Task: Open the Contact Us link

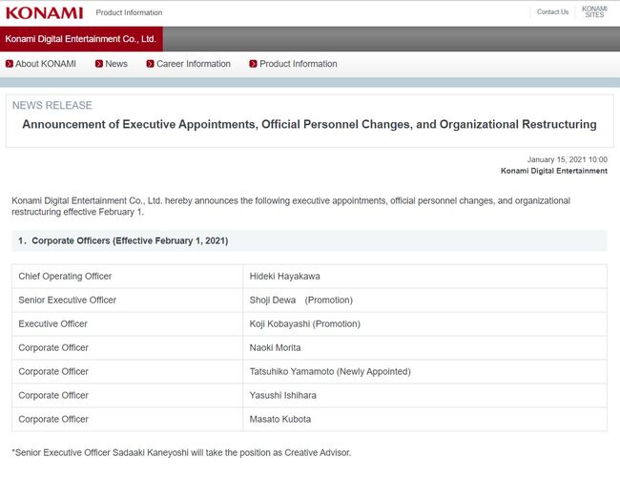Action: coord(552,12)
